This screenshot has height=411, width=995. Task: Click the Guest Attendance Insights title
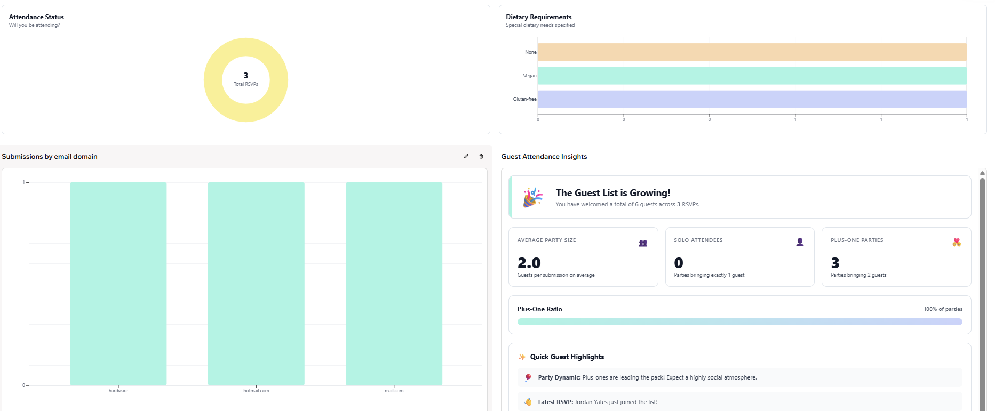(x=544, y=157)
